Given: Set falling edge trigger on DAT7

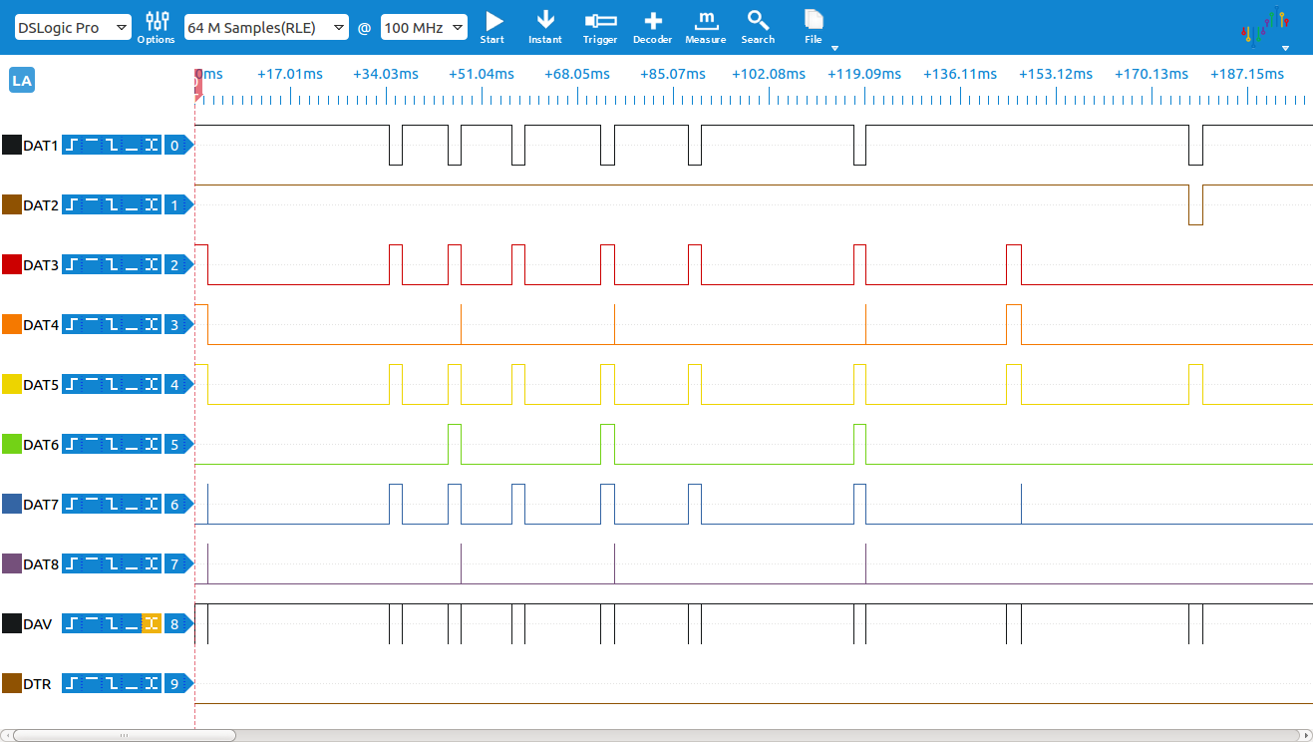Looking at the screenshot, I should [112, 505].
